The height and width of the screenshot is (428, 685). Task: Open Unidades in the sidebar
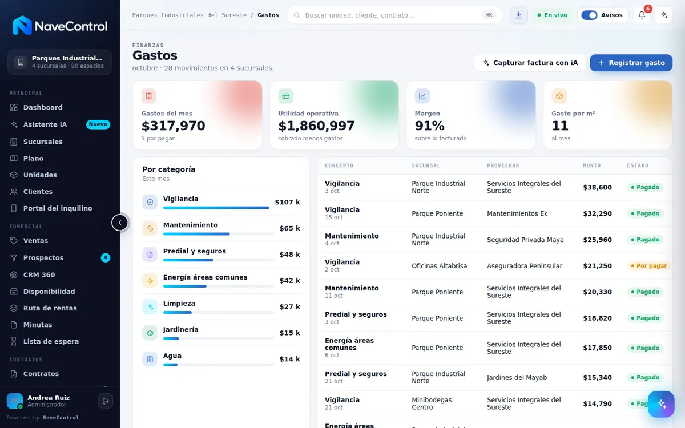[60, 175]
